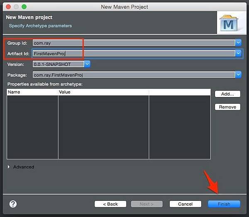
Task: Expand the Advanced section
Action: pos(9,167)
